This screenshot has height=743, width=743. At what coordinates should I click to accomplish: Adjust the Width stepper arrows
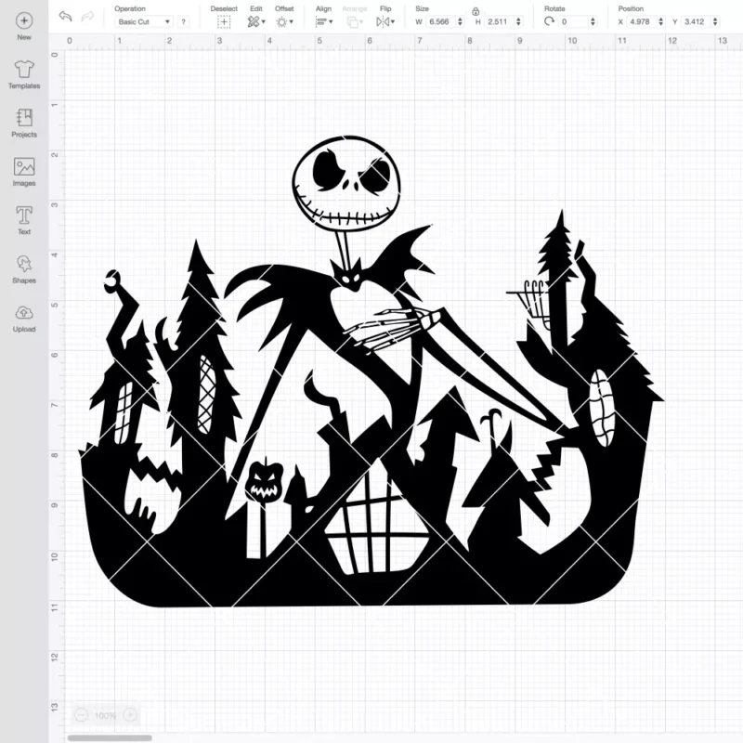point(460,21)
